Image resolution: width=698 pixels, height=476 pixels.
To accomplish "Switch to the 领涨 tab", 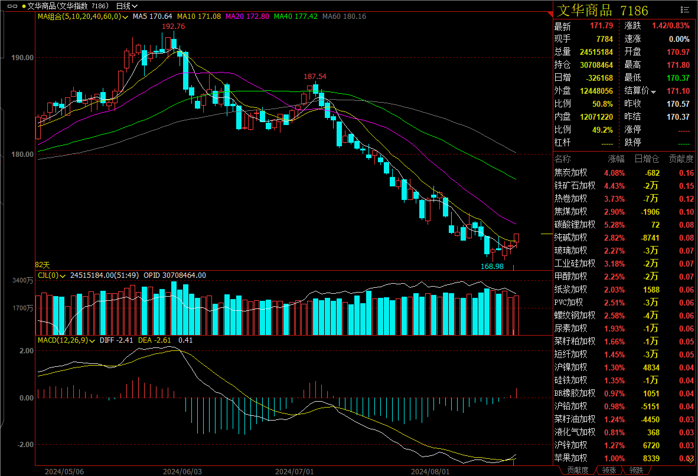I will (x=609, y=470).
